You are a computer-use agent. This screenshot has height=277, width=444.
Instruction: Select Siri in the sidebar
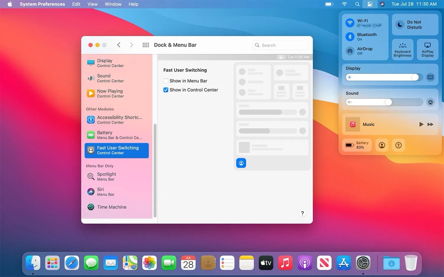[117, 192]
